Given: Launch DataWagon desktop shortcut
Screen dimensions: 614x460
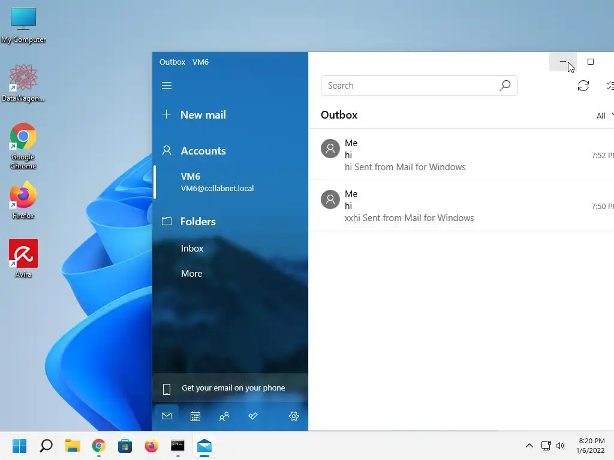Looking at the screenshot, I should [23, 83].
